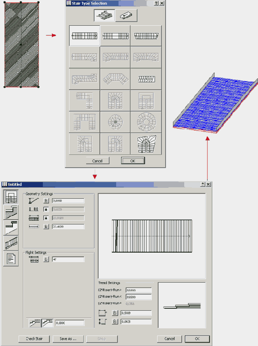Image resolution: width=258 pixels, height=346 pixels.
Task: Click the bottom offset field 0,0000
Action: [69, 323]
